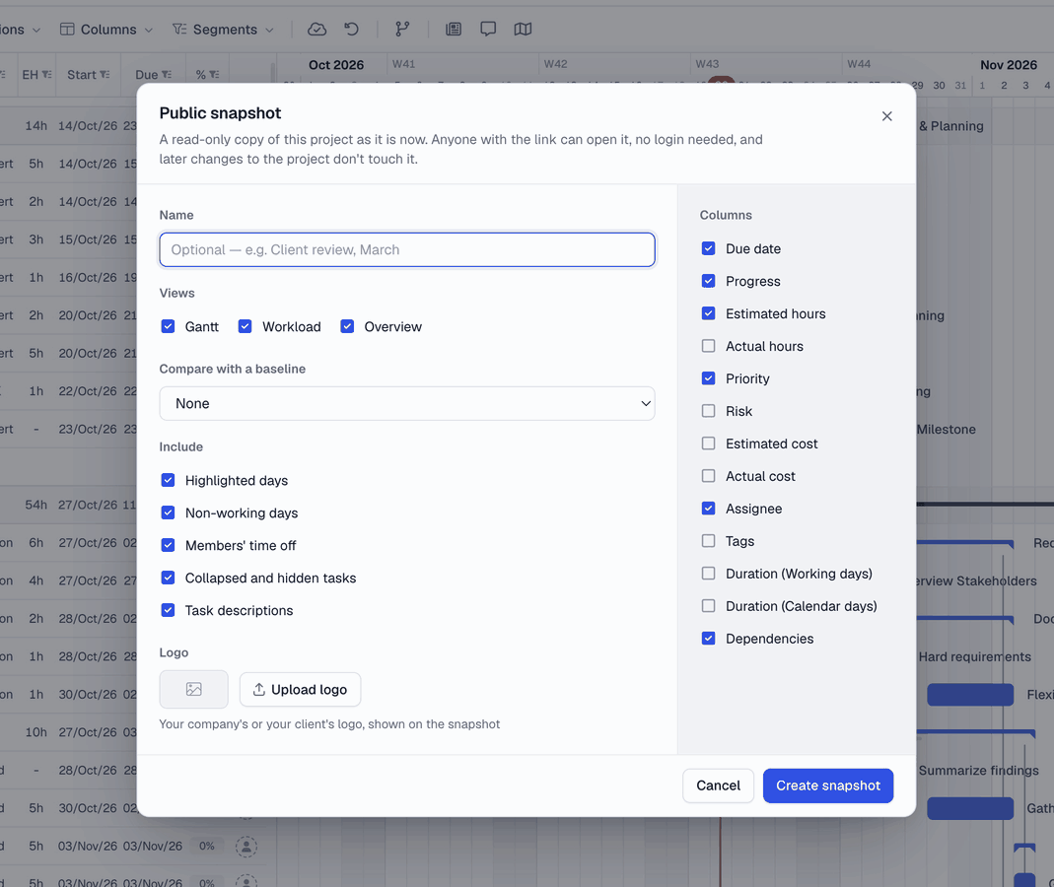The image size is (1054, 887).
Task: Click the Oct 2026 month header
Action: click(x=336, y=65)
